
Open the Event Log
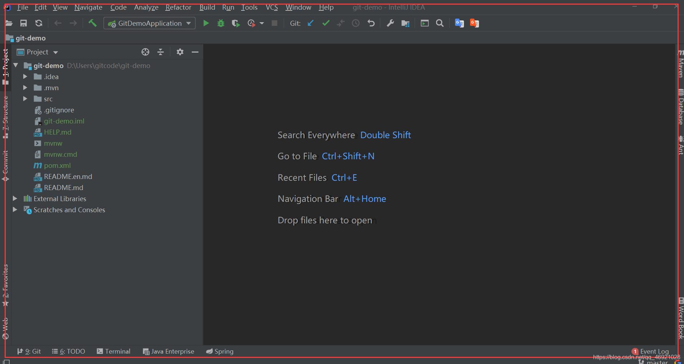point(650,351)
